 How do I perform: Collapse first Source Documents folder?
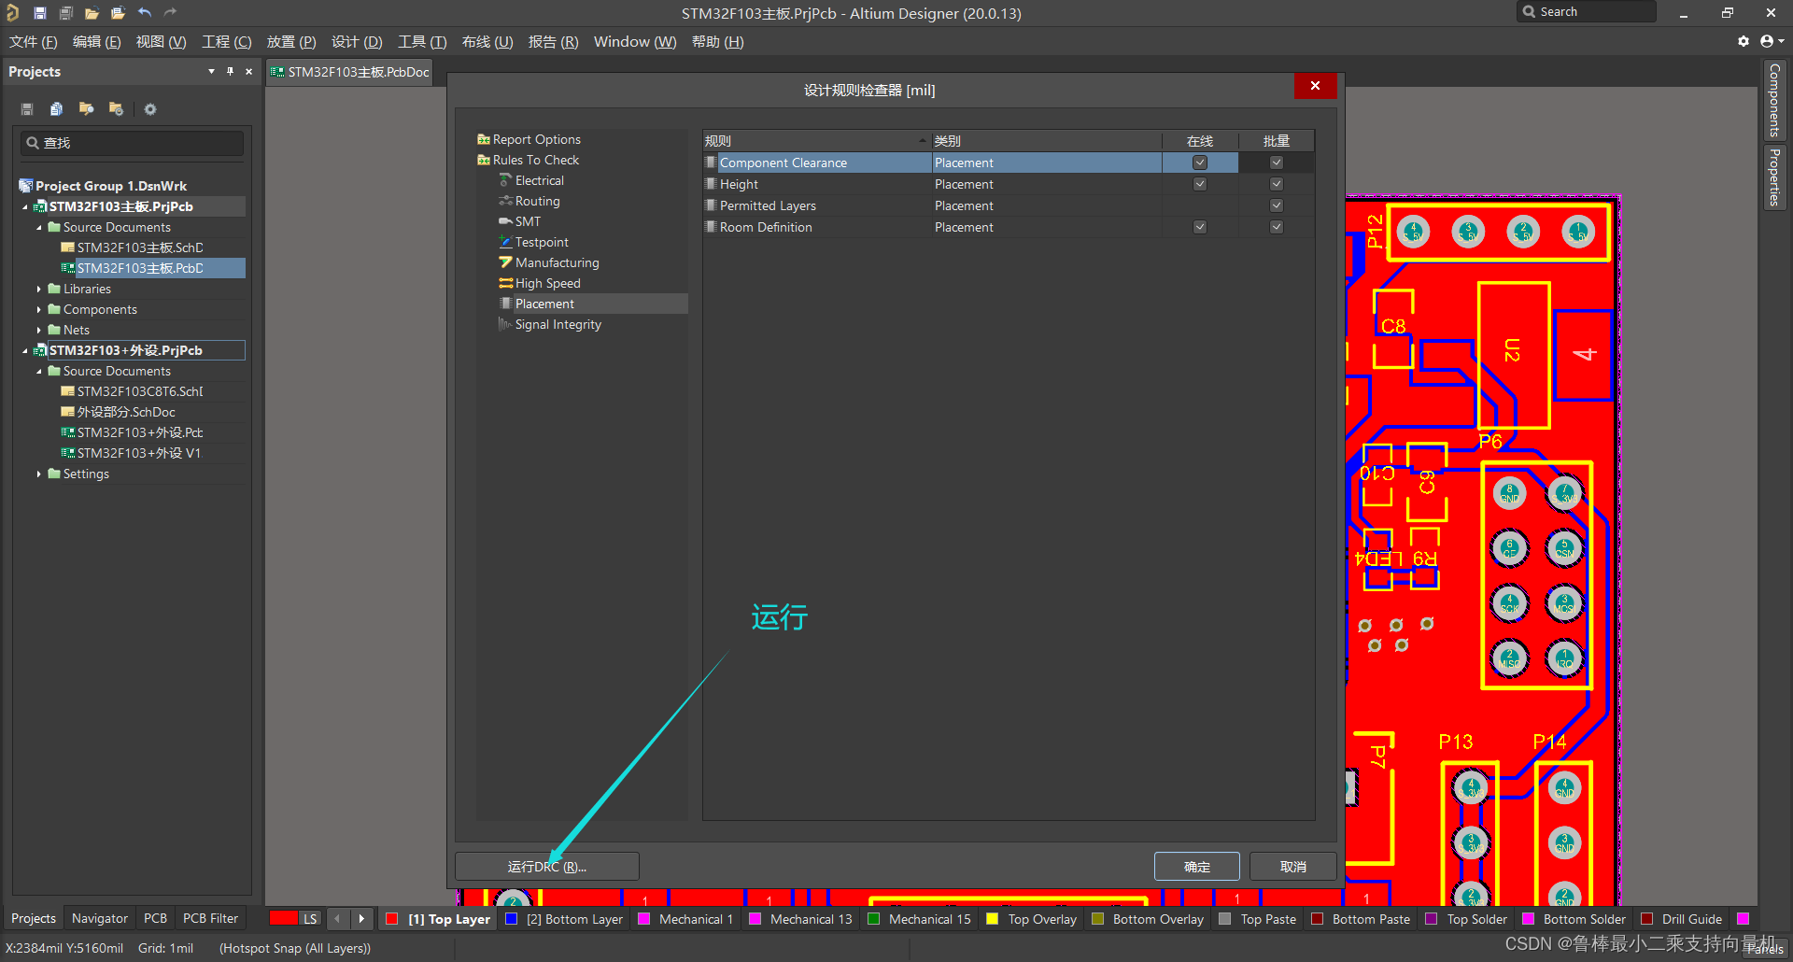tap(39, 227)
